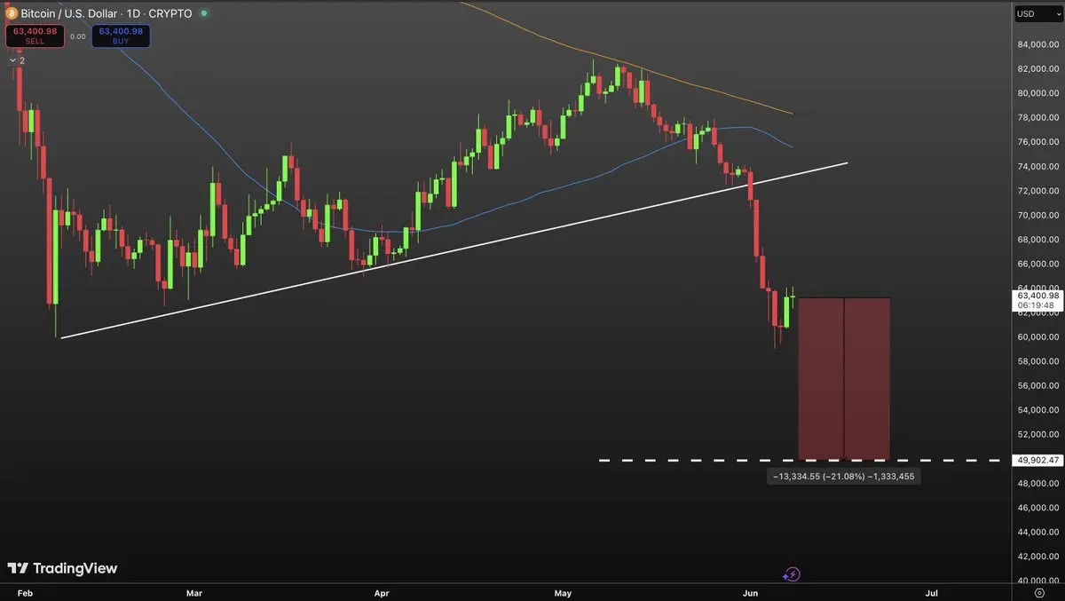Click the 84,000.00 price axis label
The width and height of the screenshot is (1065, 601).
pos(1037,44)
